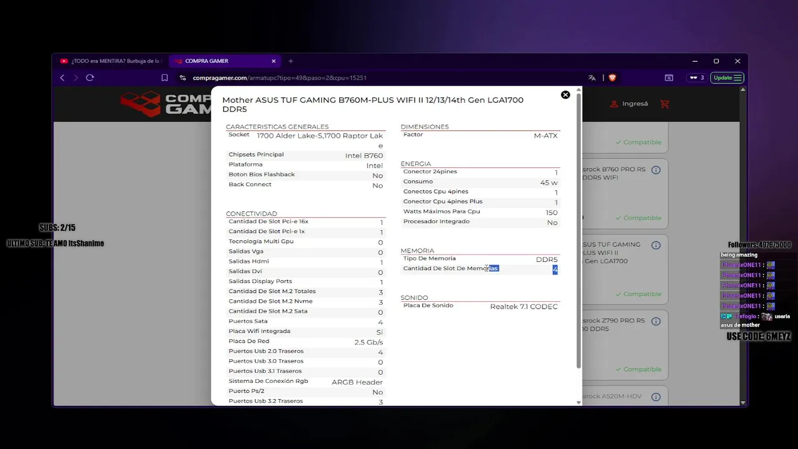
Task: Click the DDR5 memory type value
Action: [x=547, y=259]
